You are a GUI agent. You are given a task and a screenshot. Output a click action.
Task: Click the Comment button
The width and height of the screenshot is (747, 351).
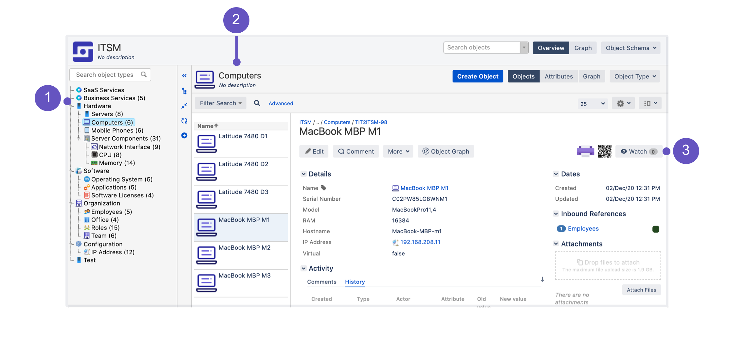356,151
